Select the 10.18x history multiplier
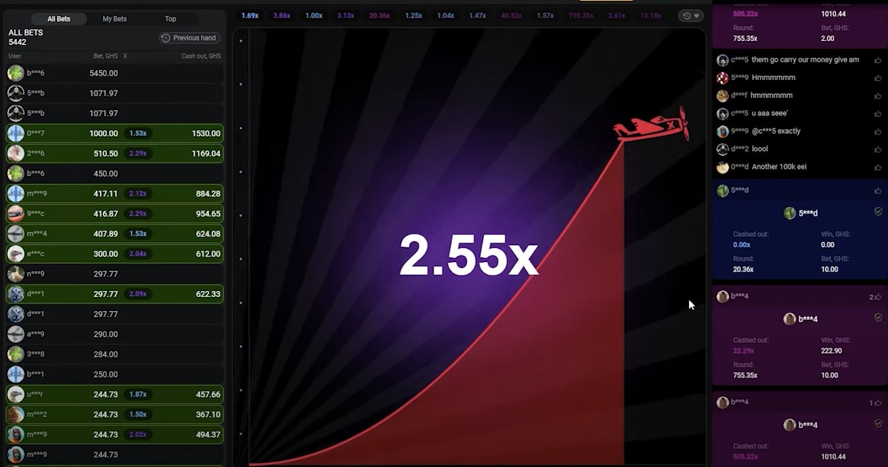This screenshot has width=888, height=467. (651, 15)
